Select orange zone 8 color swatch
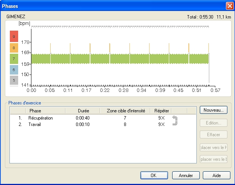Screen dimensions: 235x185 [x=14, y=48]
